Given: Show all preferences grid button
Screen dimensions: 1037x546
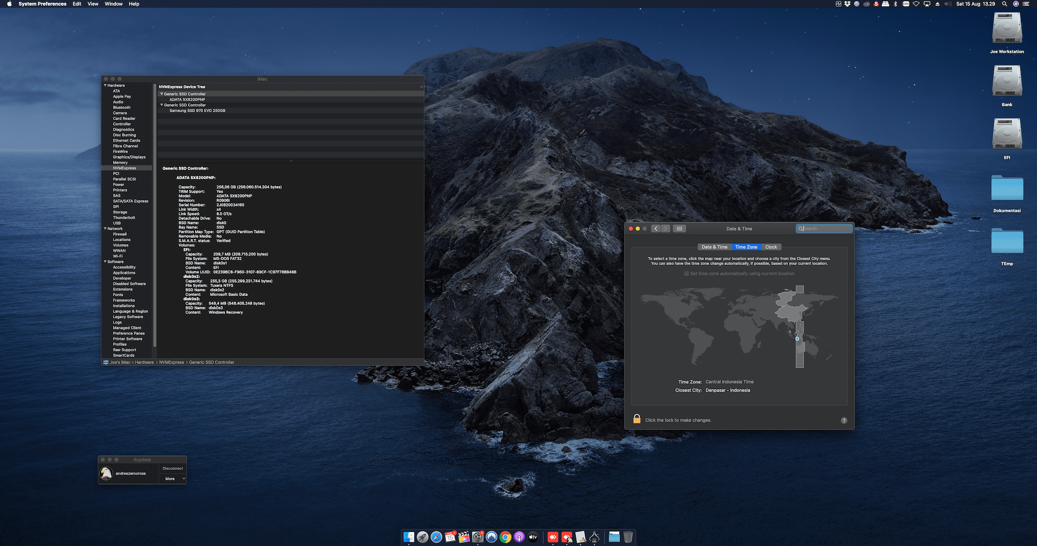Looking at the screenshot, I should (x=679, y=229).
